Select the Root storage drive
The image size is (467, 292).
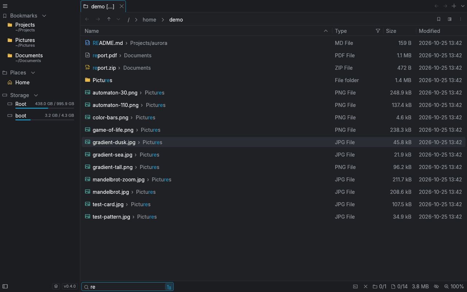click(40, 104)
